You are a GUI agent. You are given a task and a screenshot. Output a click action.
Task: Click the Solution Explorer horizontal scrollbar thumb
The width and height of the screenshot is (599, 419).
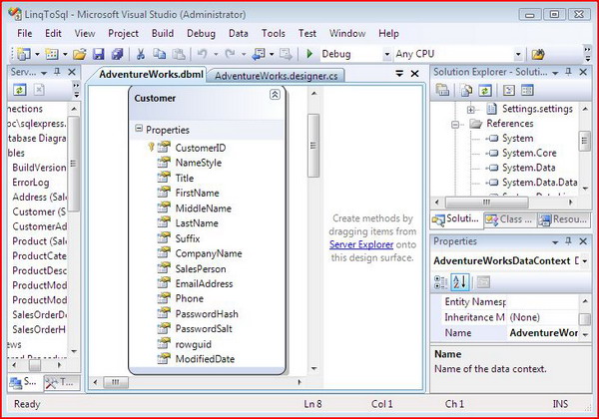click(x=487, y=202)
